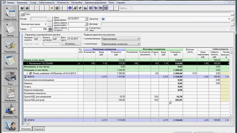Image resolution: width=237 pixels, height=133 pixels.
Task: Select the Комиссионное вознаграждение row
Action: pyautogui.click(x=126, y=80)
